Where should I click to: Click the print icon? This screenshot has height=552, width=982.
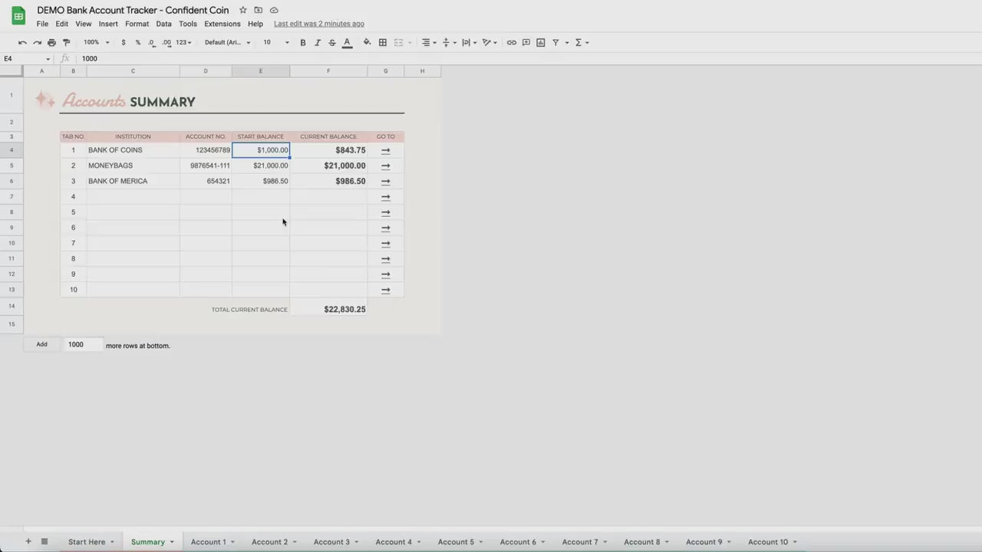click(x=51, y=43)
